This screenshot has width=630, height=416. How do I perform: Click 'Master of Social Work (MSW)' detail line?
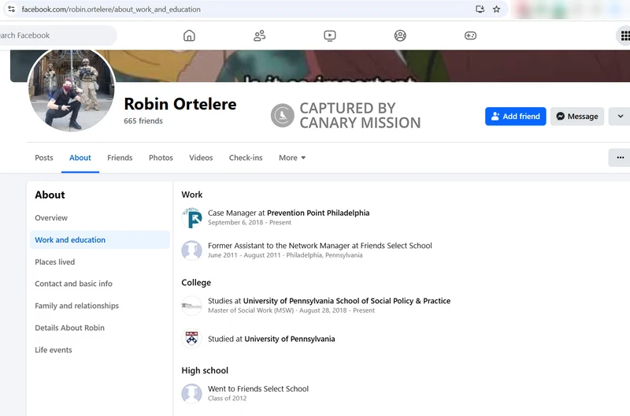[291, 310]
